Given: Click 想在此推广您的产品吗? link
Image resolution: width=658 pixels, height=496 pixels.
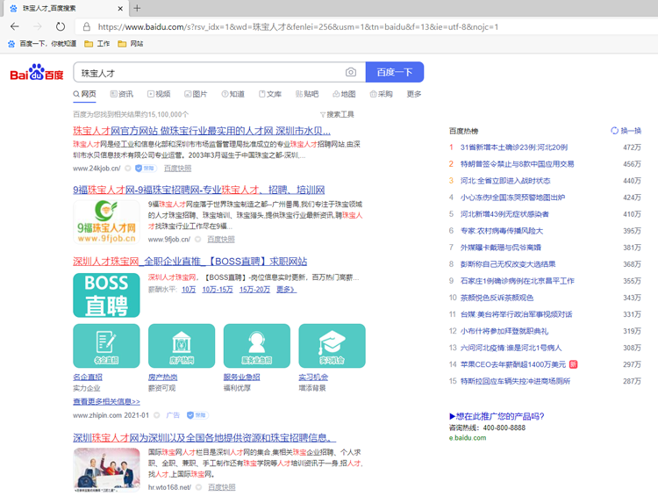Looking at the screenshot, I should 497,416.
